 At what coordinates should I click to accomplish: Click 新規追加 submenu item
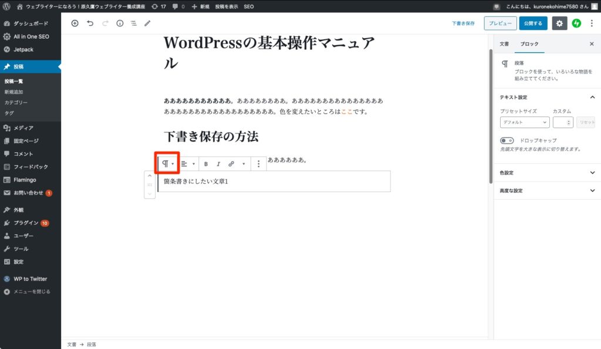pyautogui.click(x=14, y=92)
